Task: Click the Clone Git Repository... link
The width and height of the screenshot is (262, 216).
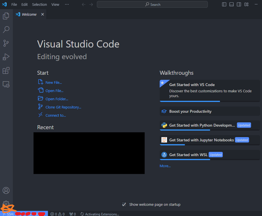Action: click(x=63, y=107)
